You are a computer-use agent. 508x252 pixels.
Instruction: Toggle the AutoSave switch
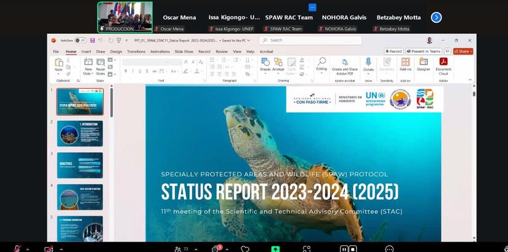point(80,40)
